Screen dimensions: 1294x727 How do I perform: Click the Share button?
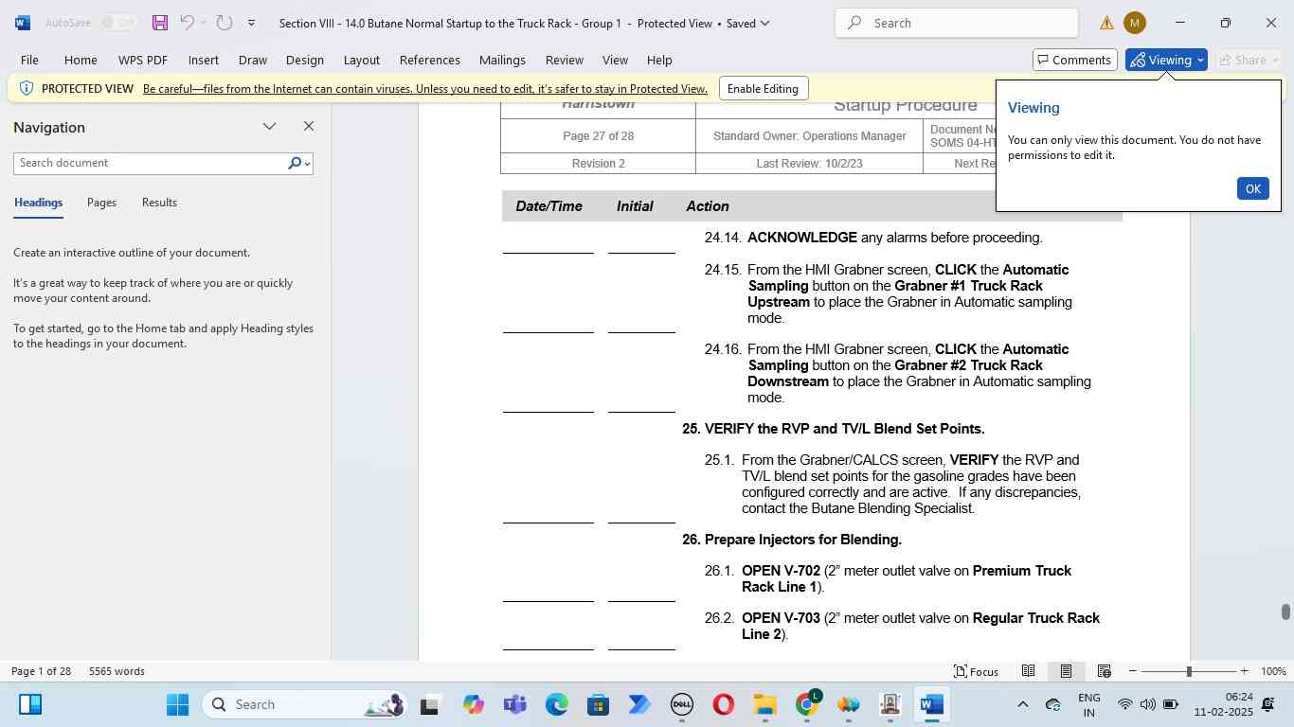(1249, 60)
